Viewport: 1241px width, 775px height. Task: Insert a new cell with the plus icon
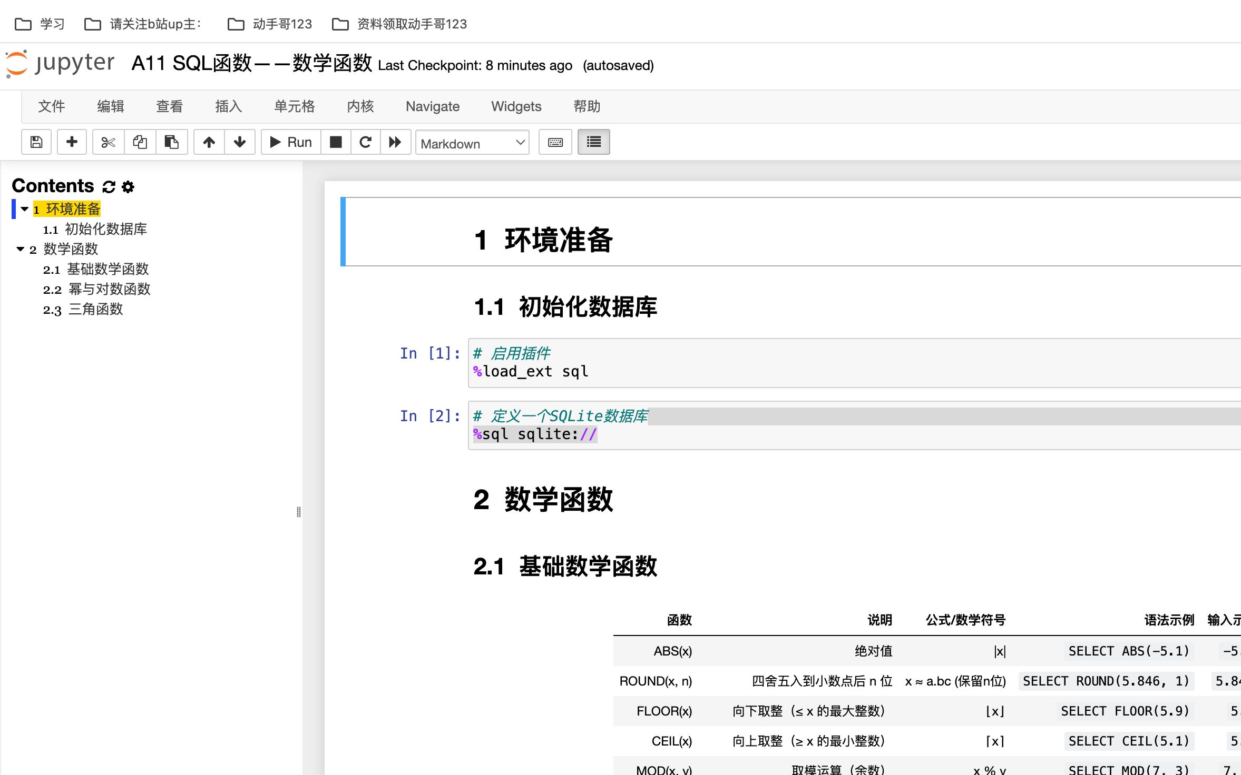click(x=72, y=142)
